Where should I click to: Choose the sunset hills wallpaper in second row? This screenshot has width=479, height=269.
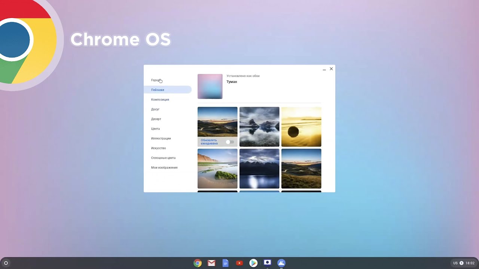(x=301, y=168)
